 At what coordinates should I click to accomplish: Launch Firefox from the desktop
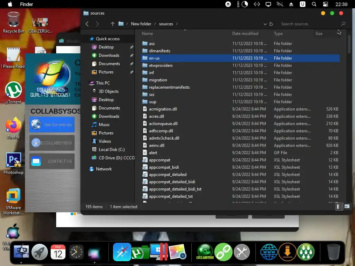click(x=14, y=128)
